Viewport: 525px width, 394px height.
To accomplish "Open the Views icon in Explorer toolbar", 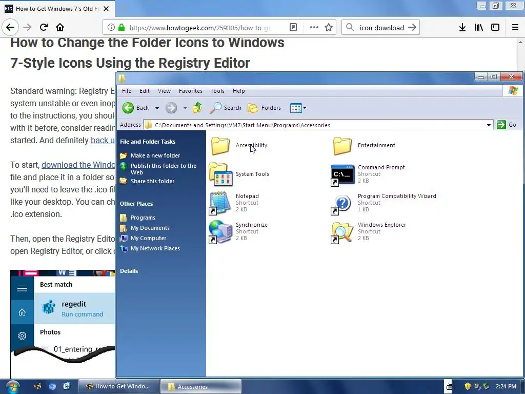I will [x=296, y=108].
